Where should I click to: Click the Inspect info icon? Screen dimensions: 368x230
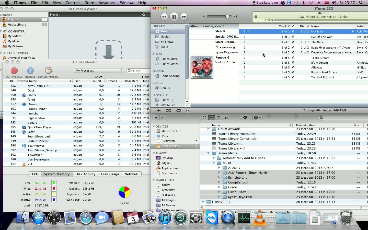pos(30,71)
